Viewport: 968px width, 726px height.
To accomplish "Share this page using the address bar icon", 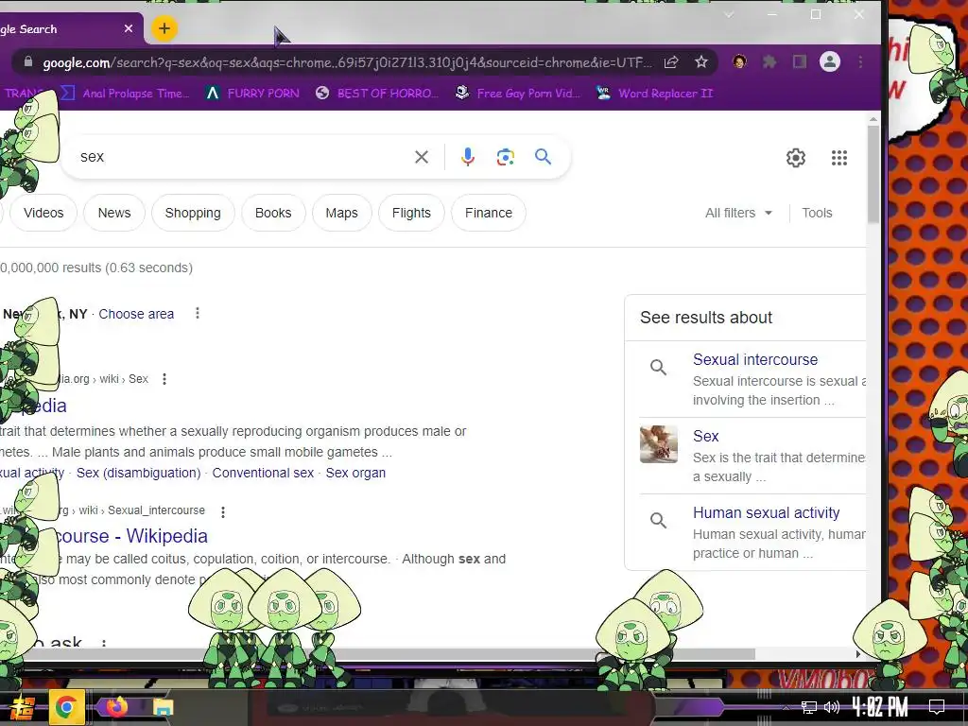I will click(671, 61).
